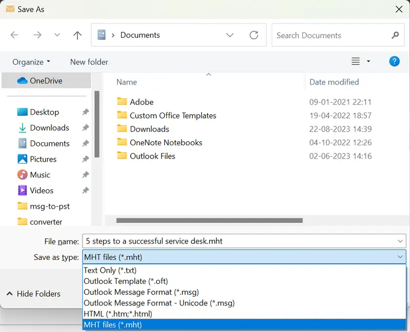
Task: Open the Organize menu
Action: pyautogui.click(x=31, y=62)
